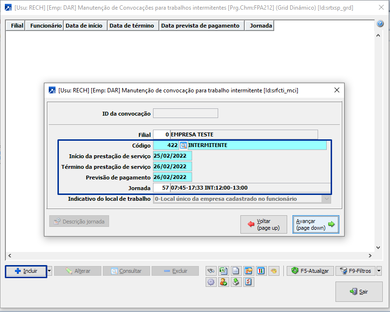Screen dimensions: 390x312
Task: Expand dropdown arrow beside F9-Filtros
Action: click(379, 271)
